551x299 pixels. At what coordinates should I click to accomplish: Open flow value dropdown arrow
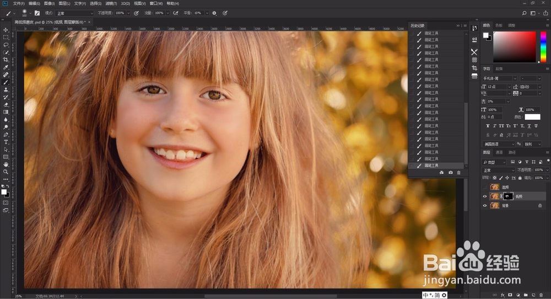point(168,13)
